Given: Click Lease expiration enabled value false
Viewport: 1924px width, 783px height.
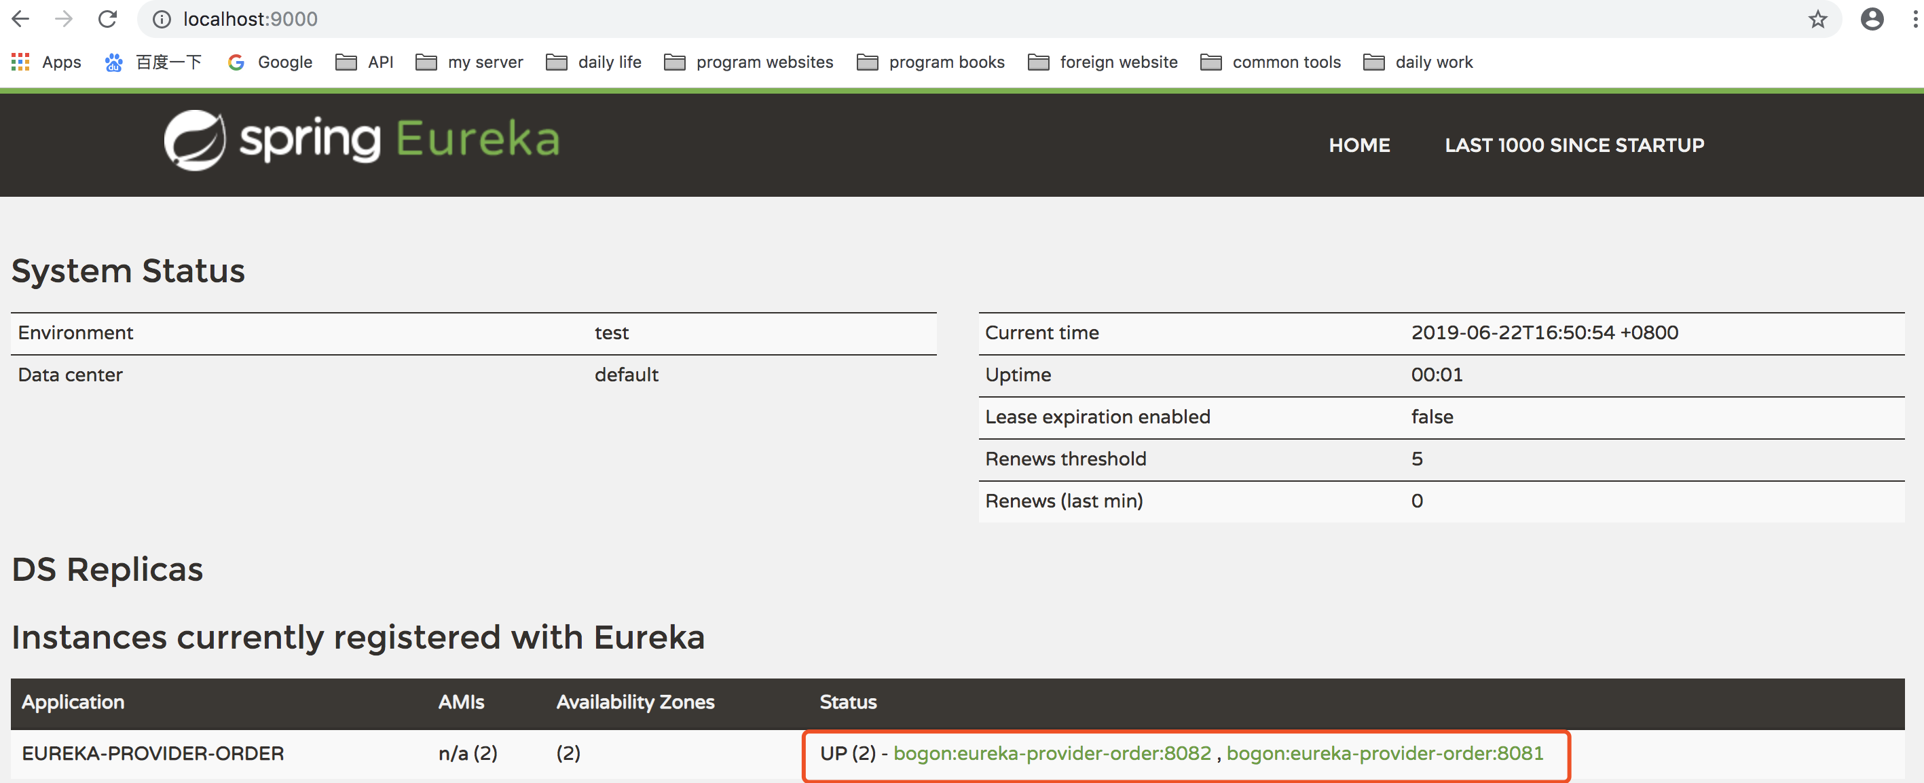Looking at the screenshot, I should pos(1432,417).
